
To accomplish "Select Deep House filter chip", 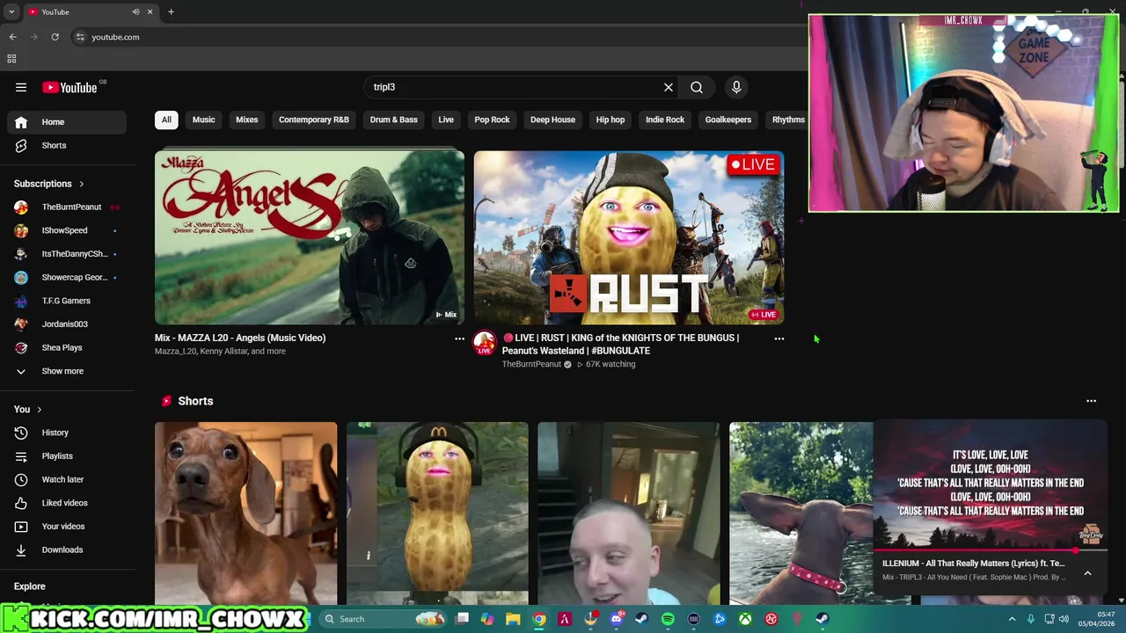I will coord(552,120).
